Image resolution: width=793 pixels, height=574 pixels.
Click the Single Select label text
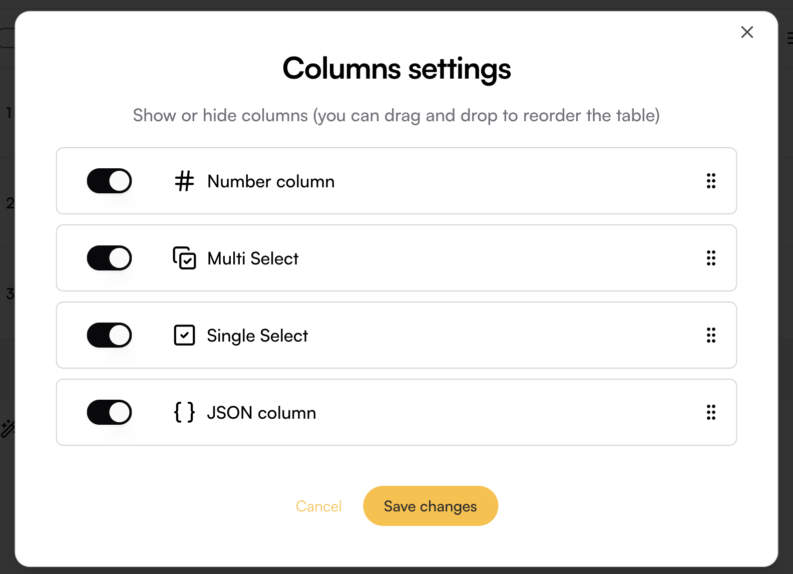[x=257, y=336]
